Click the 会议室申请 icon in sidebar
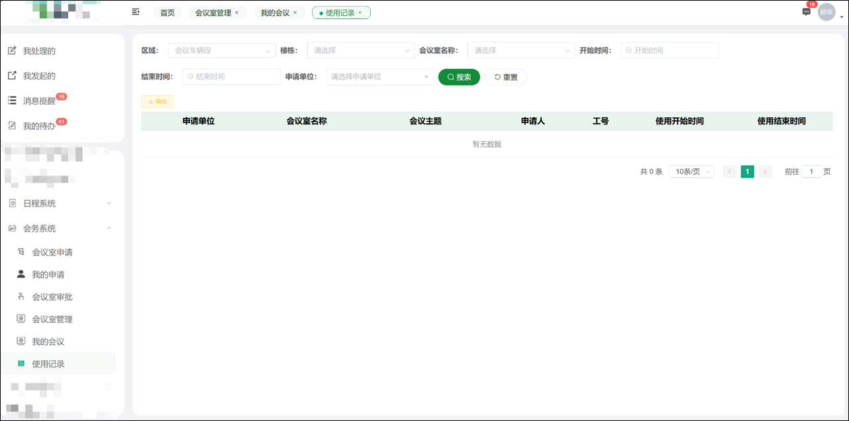The image size is (849, 421). (22, 252)
